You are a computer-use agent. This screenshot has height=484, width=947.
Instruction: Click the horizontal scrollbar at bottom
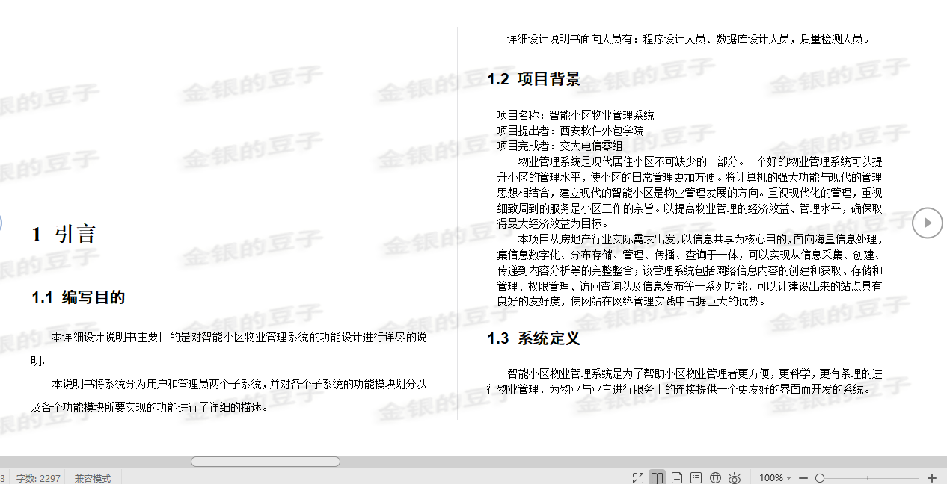coord(265,462)
